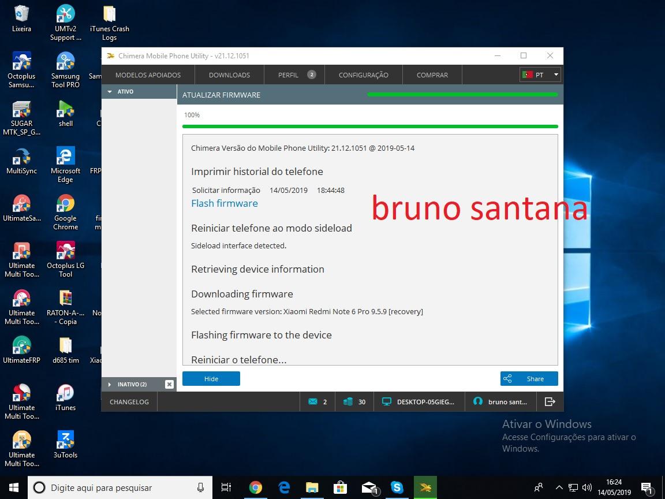Close the INATIVO list with X
Screen dimensions: 665x499
click(169, 385)
